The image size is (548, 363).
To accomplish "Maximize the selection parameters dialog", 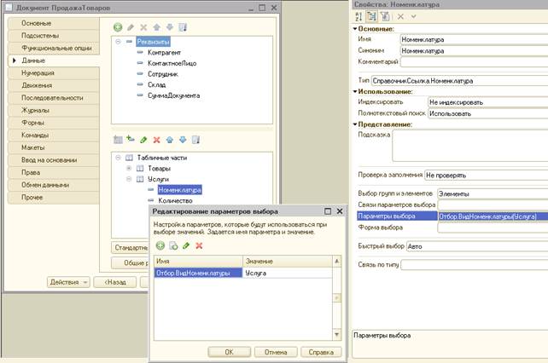I will (x=328, y=211).
